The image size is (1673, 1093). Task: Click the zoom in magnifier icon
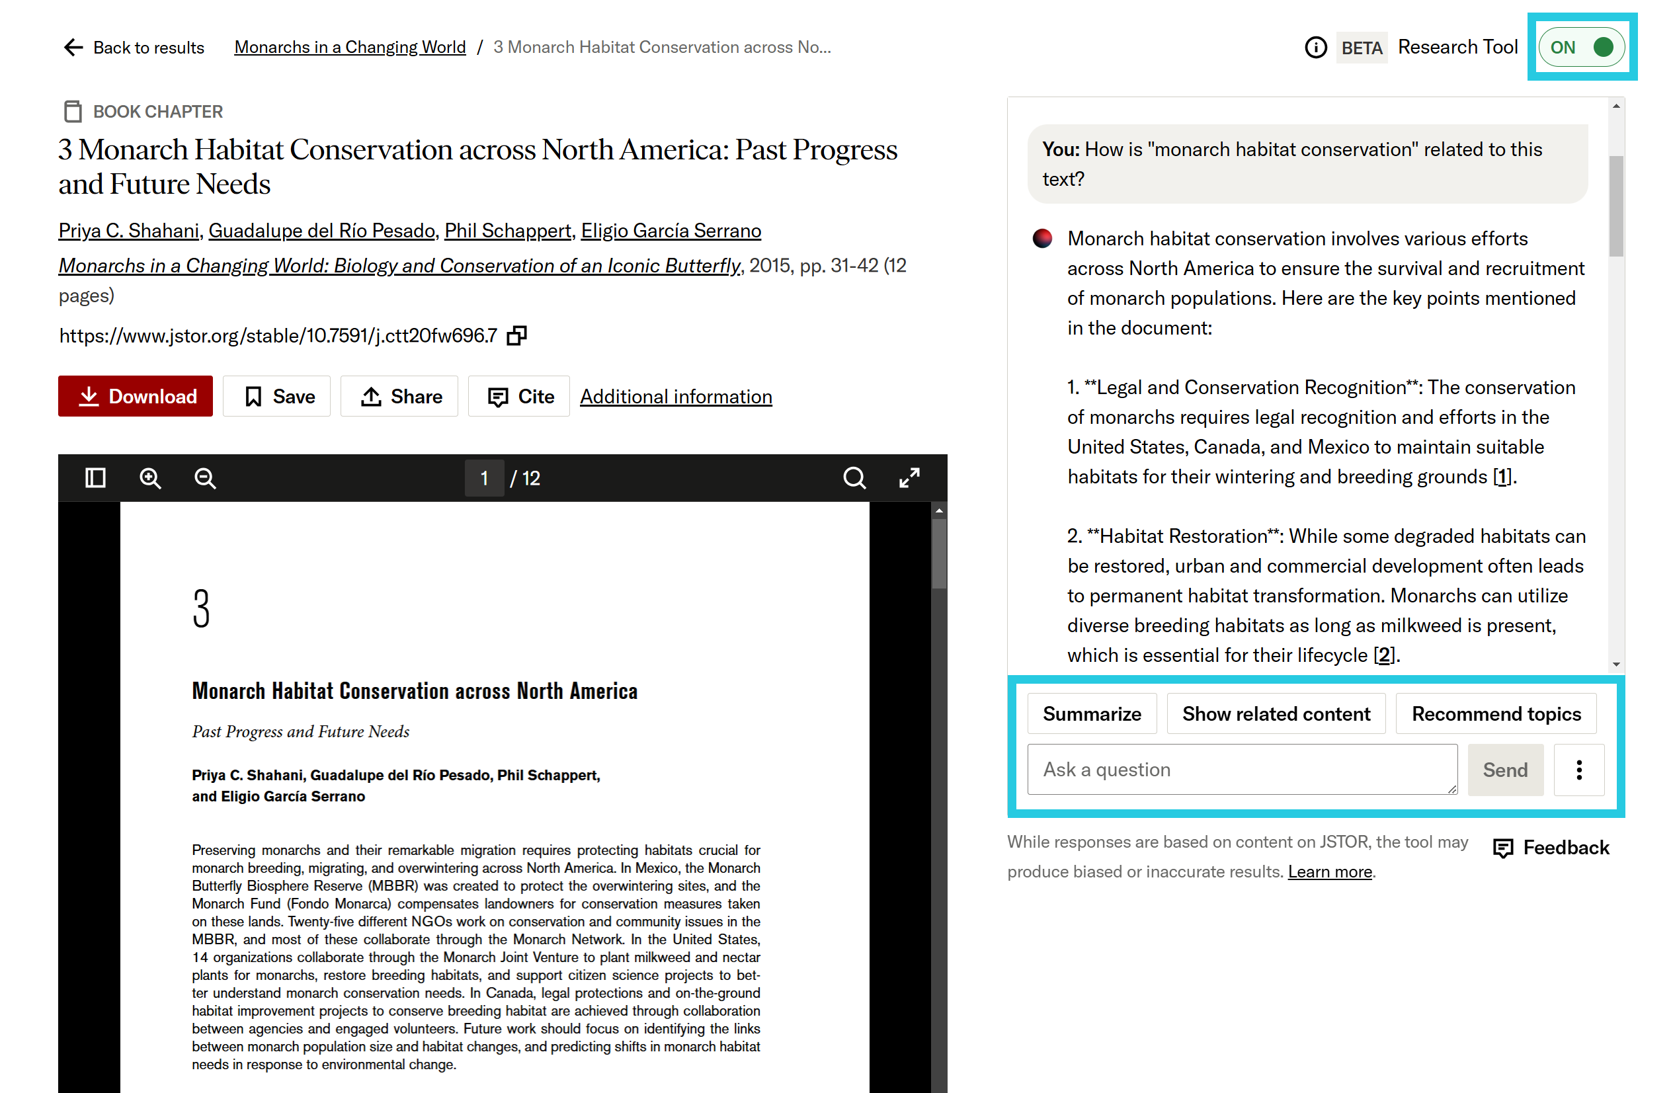click(150, 478)
